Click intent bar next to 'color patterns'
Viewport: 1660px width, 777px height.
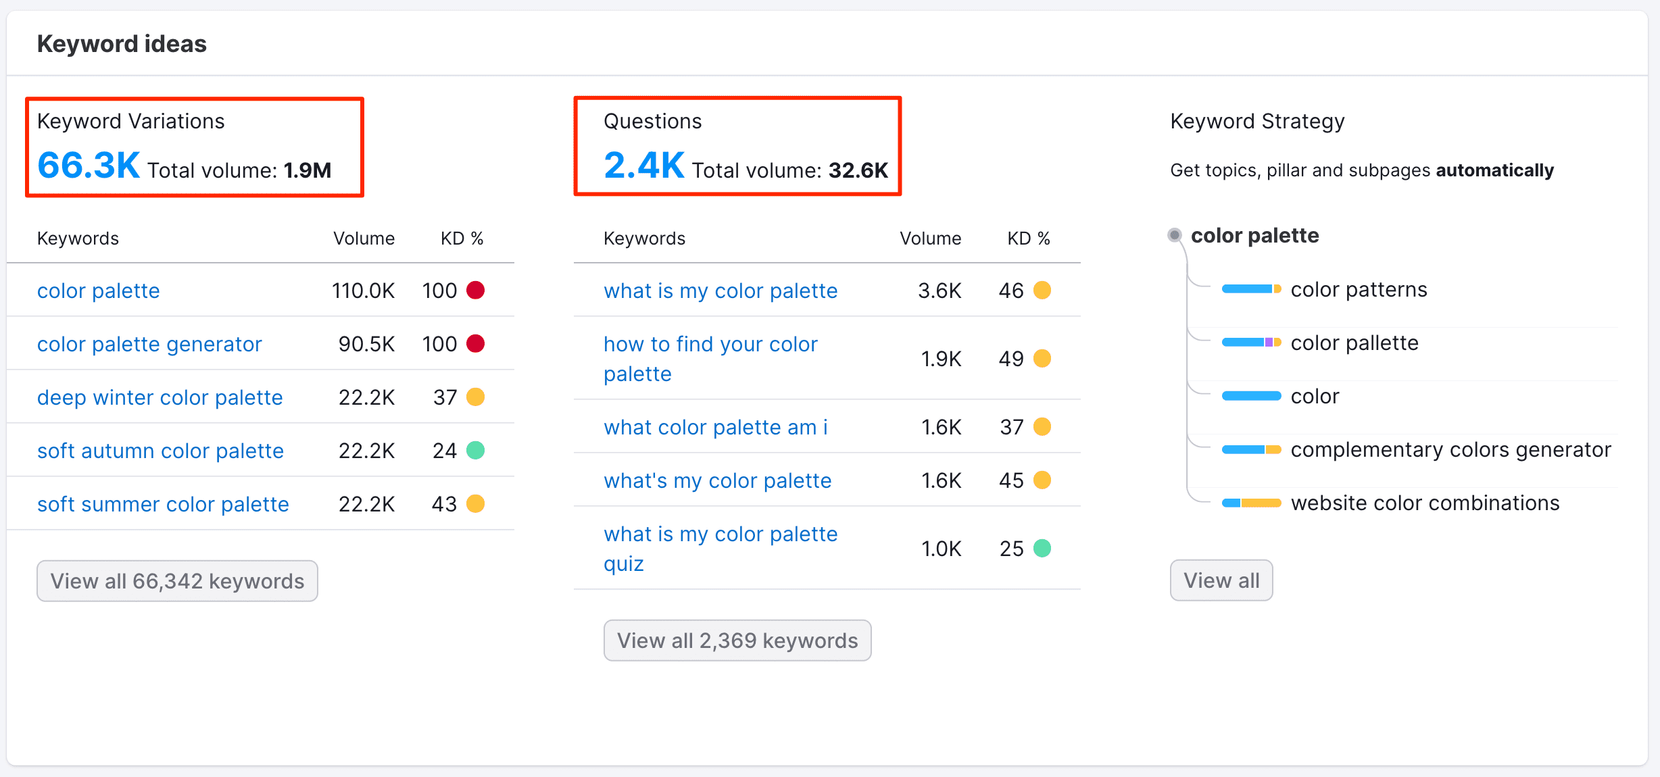1251,289
